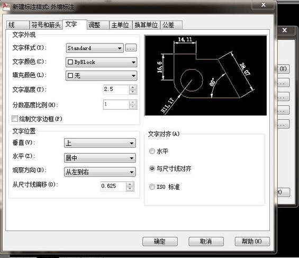299x258 pixels.
Task: Decrease text height with the down spinner arrow
Action: pyautogui.click(x=133, y=92)
